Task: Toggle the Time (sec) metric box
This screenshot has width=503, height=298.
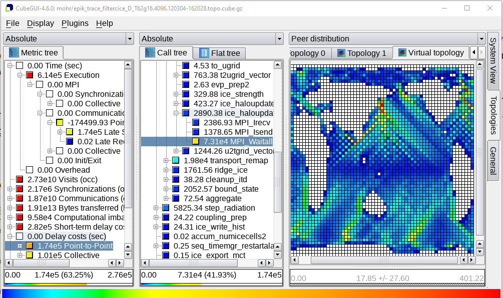Action: 20,65
